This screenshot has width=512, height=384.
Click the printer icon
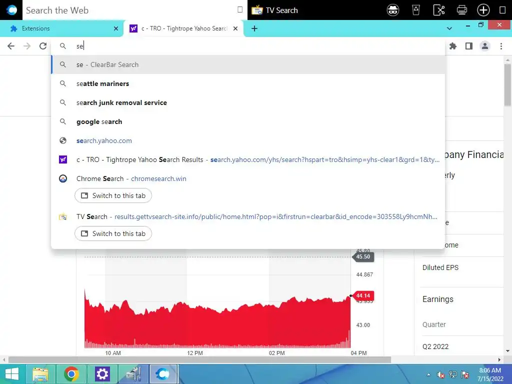(461, 10)
